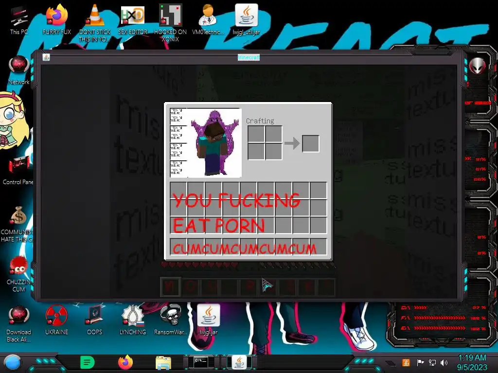Click the Java Minecraft taskbar button
Screen dimensions: 498x373
pyautogui.click(x=239, y=362)
